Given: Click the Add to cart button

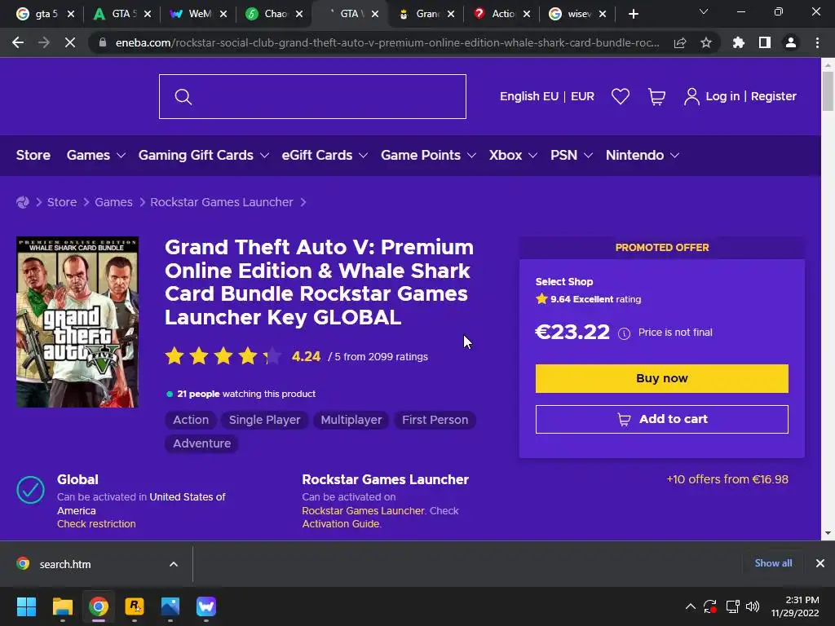Looking at the screenshot, I should point(662,420).
